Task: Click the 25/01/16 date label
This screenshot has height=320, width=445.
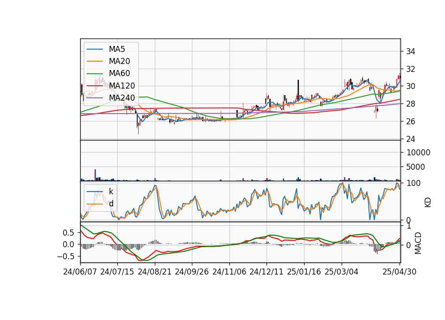Action: pyautogui.click(x=304, y=272)
